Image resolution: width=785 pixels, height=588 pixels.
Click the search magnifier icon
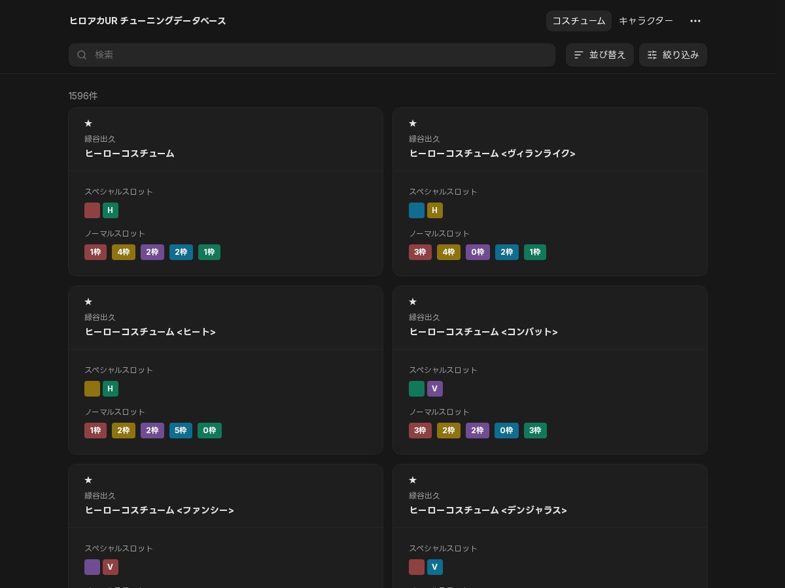(82, 55)
